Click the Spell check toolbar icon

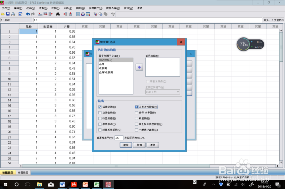click(113, 14)
